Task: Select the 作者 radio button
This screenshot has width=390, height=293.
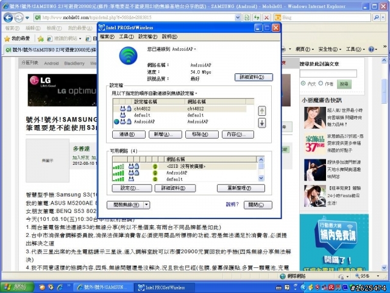Action: 321,83
